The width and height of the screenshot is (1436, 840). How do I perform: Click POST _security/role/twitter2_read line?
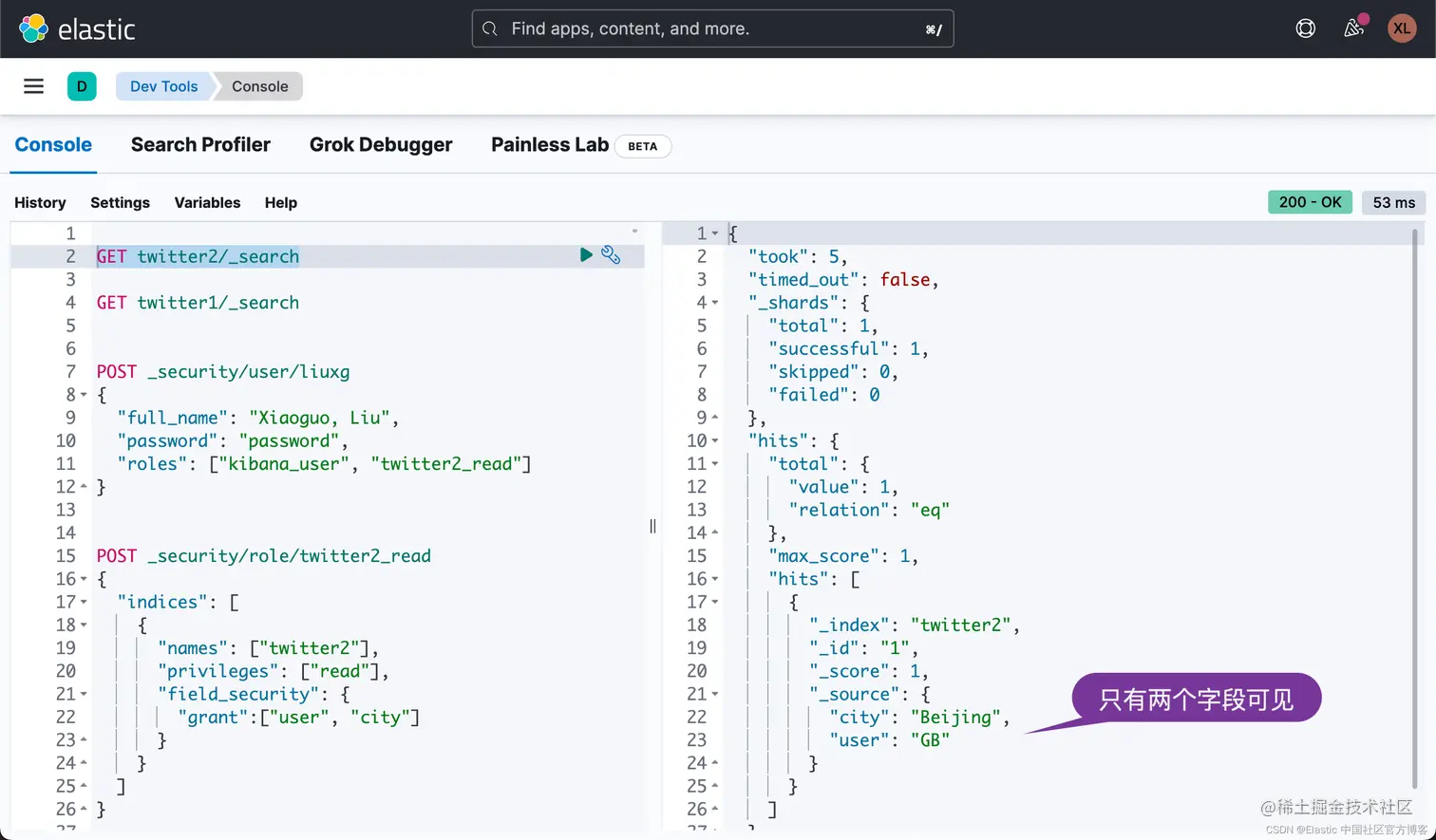pyautogui.click(x=264, y=556)
